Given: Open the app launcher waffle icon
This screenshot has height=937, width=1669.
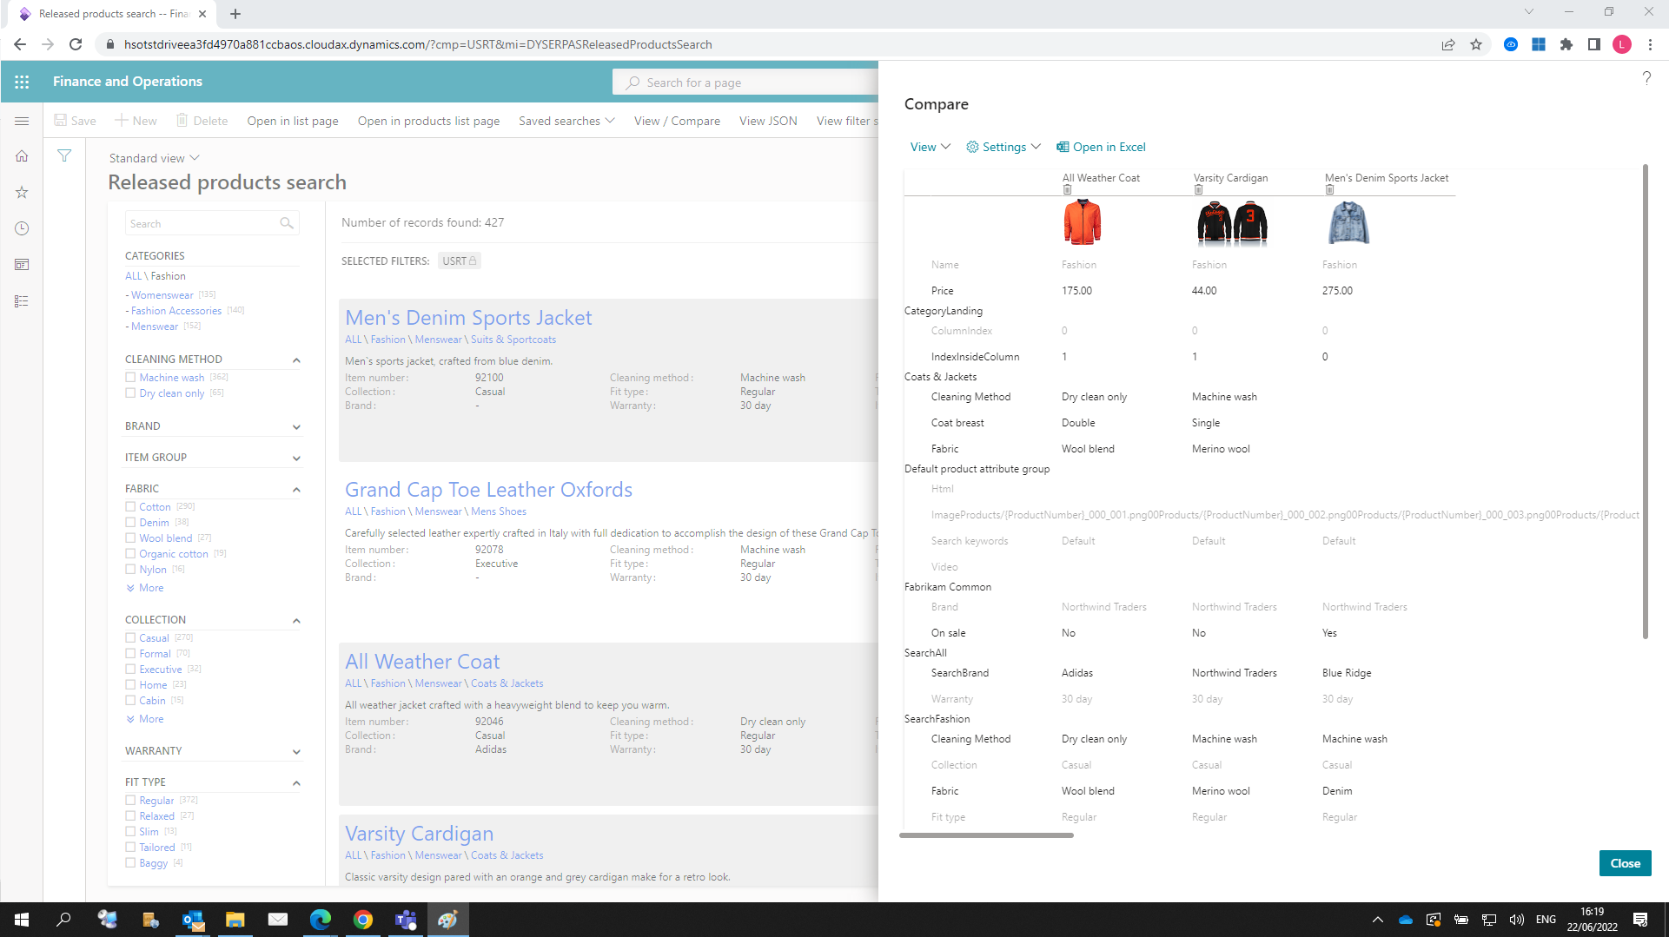Looking at the screenshot, I should 22,82.
